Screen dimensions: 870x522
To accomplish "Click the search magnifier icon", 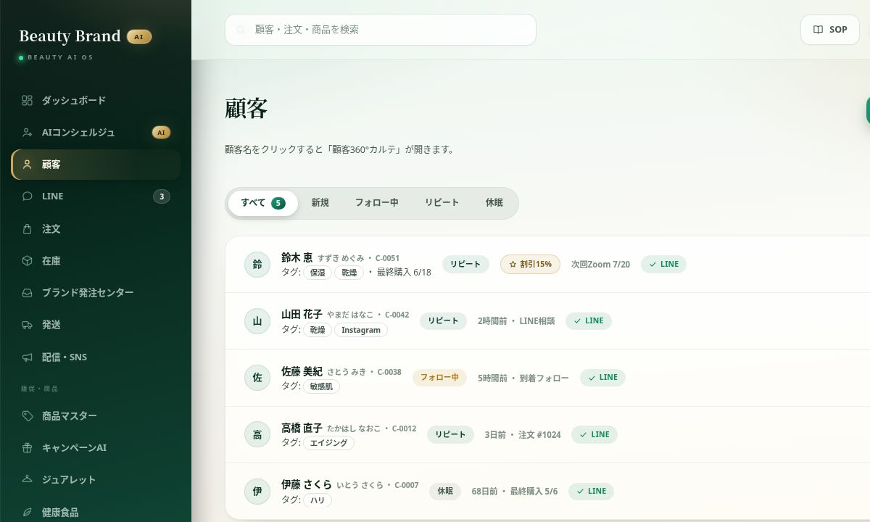I will pyautogui.click(x=241, y=30).
